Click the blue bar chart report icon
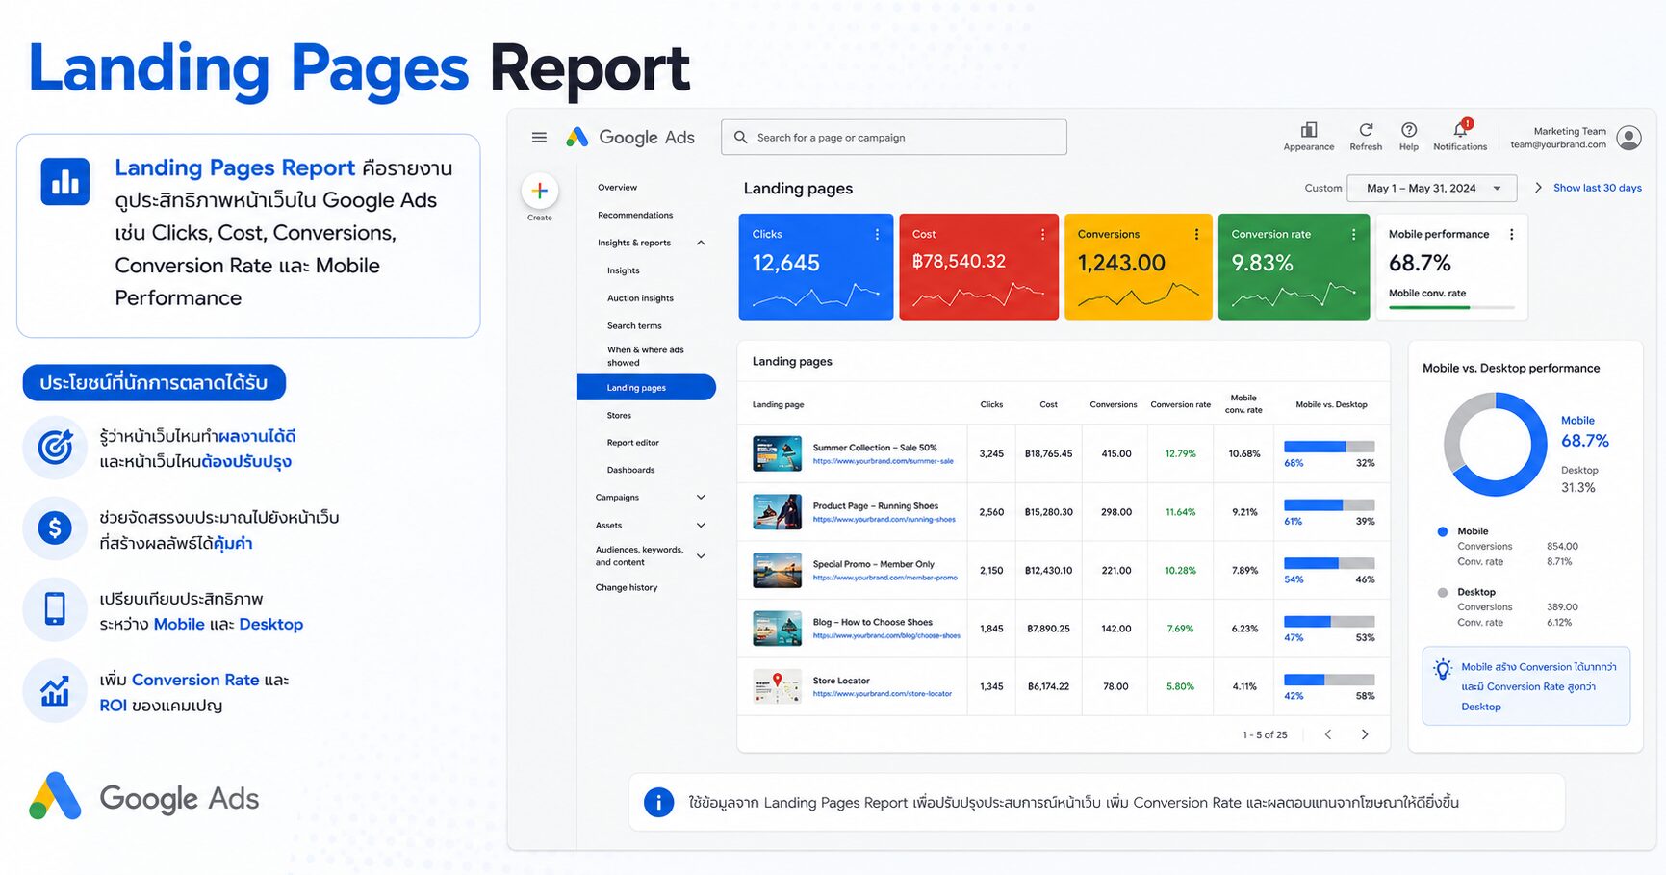 pos(65,181)
